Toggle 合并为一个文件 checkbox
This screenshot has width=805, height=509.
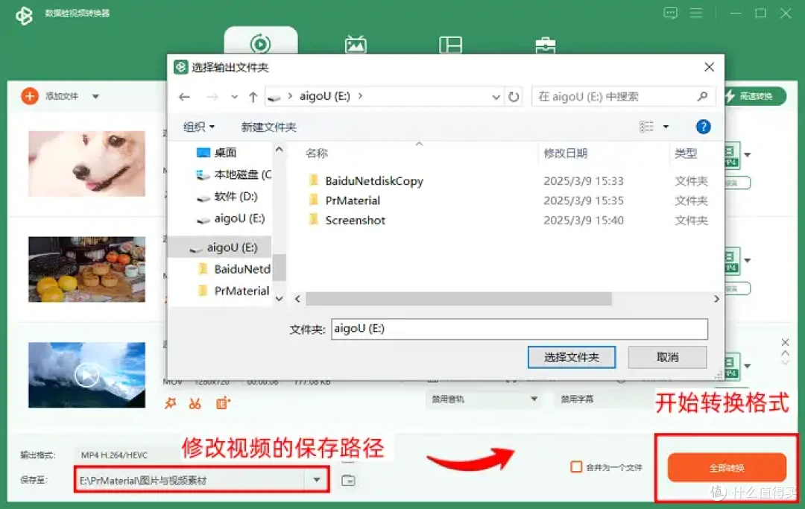pyautogui.click(x=576, y=467)
